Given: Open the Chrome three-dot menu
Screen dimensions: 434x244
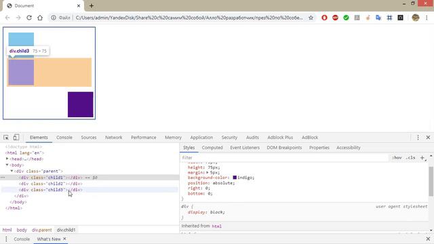Looking at the screenshot, I should tap(427, 18).
